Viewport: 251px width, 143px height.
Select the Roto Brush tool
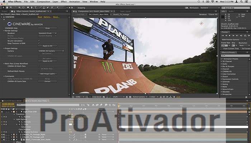(52, 8)
